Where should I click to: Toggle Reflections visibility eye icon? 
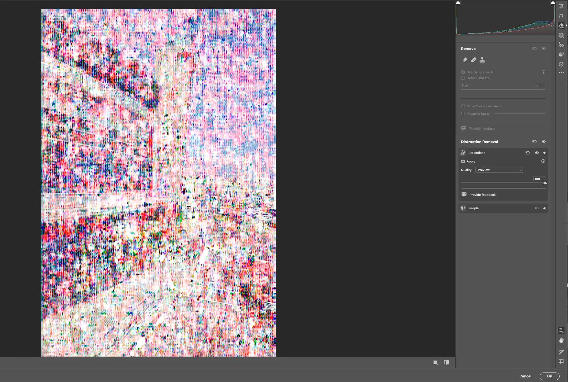pos(537,153)
